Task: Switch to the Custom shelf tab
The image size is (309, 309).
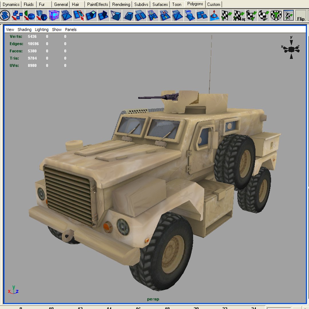Action: (214, 4)
